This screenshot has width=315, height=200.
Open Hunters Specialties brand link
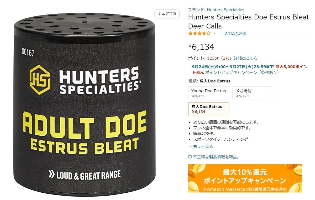pyautogui.click(x=225, y=10)
